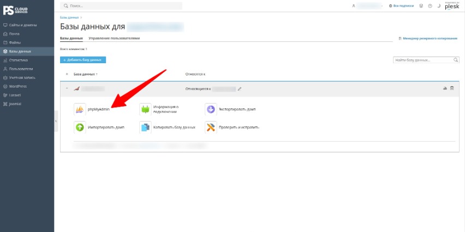Click Проверить и исправить label
The width and height of the screenshot is (465, 232).
click(x=239, y=127)
